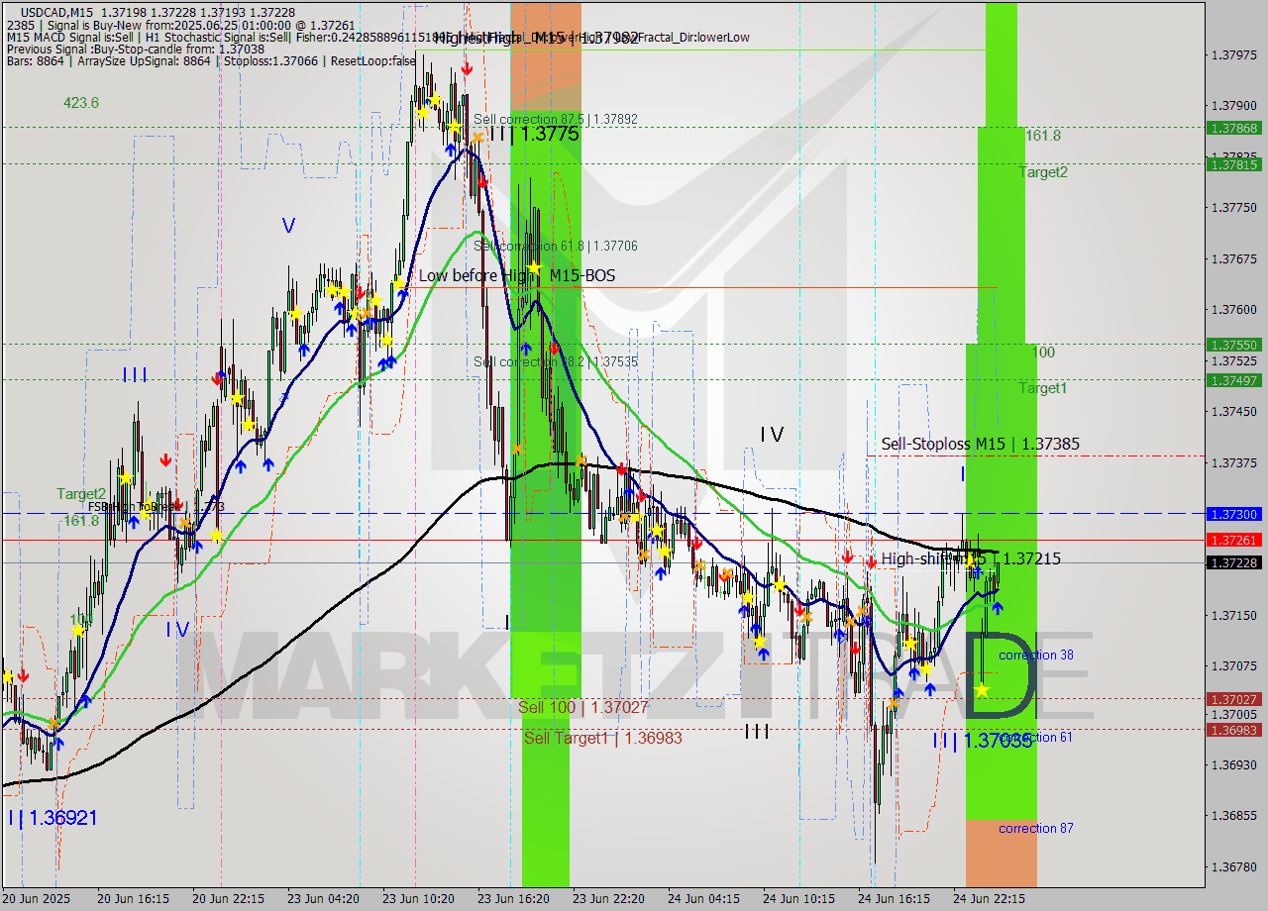1268x911 pixels.
Task: Select the yellow star beside the III label
Action: (x=237, y=398)
